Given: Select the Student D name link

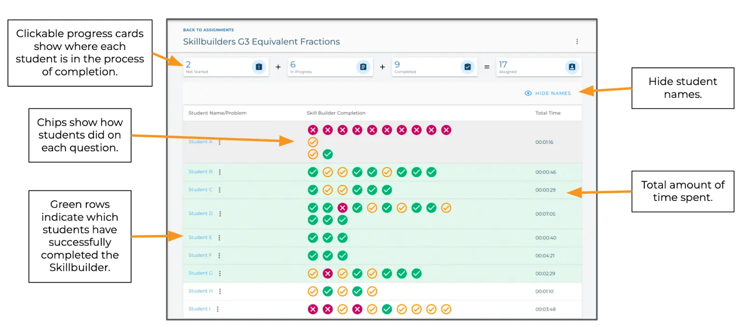Looking at the screenshot, I should [x=201, y=213].
